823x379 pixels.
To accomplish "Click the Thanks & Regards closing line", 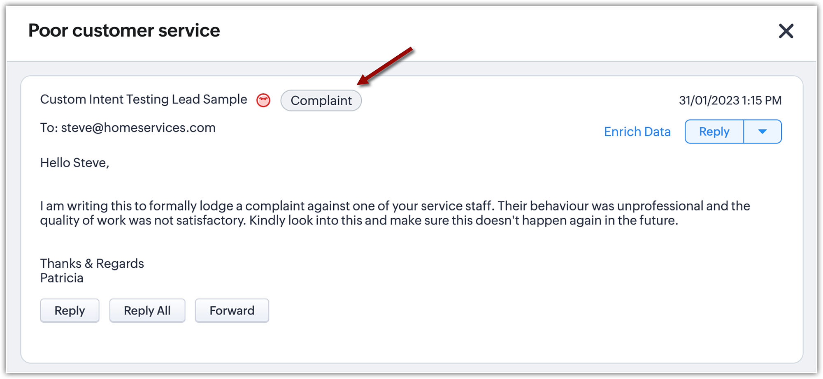I will [x=92, y=263].
